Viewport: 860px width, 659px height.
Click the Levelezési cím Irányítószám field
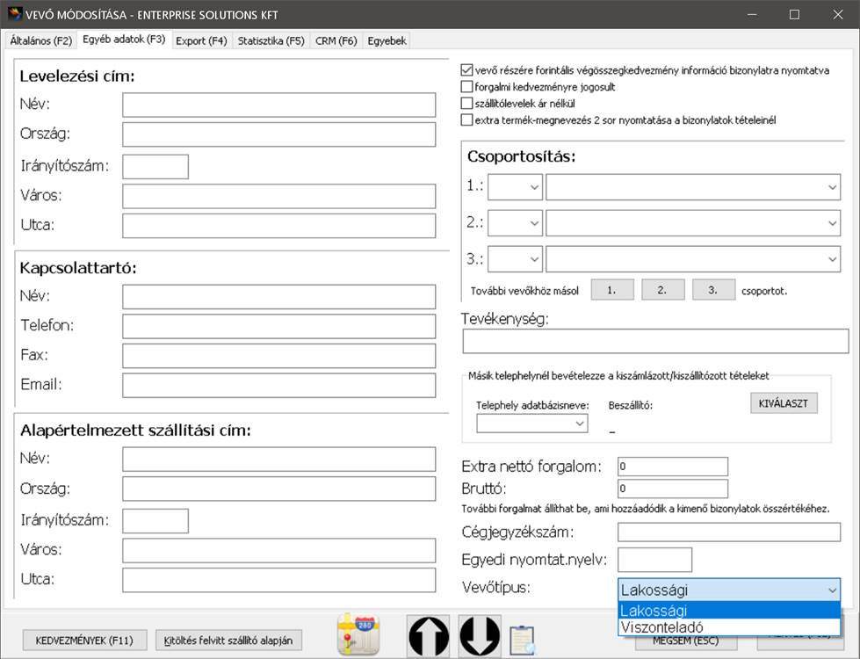coord(155,167)
